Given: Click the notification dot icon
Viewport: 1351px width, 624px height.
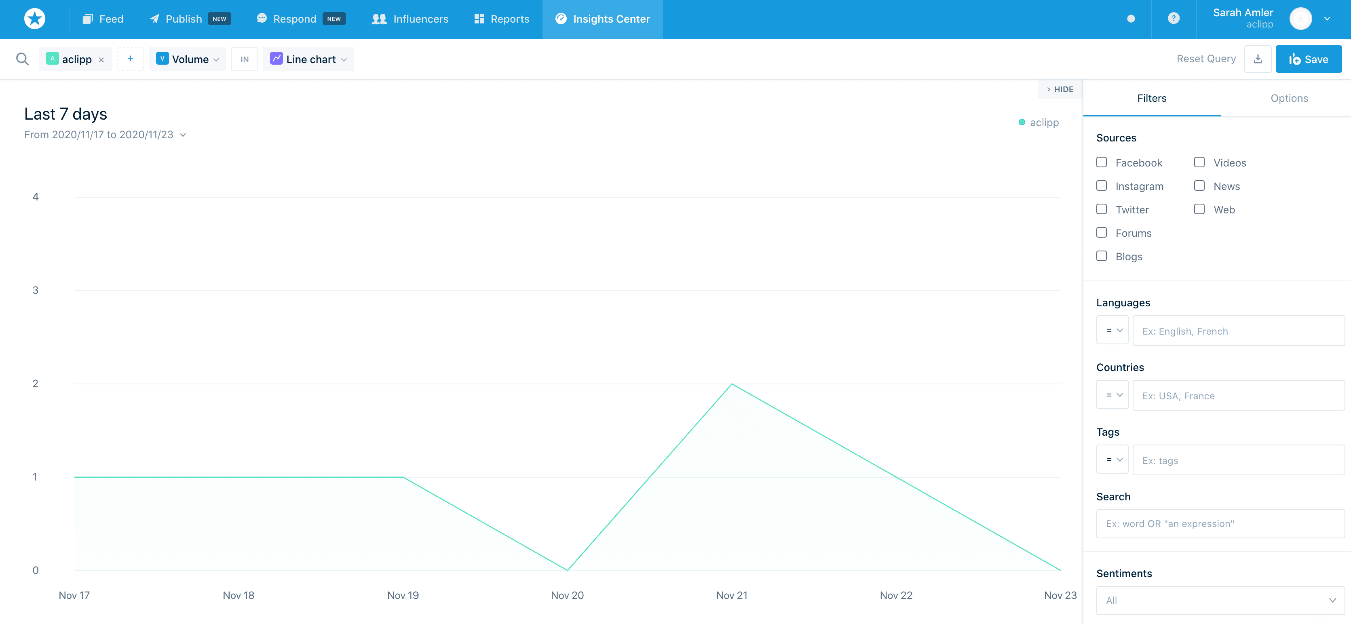Looking at the screenshot, I should click(1131, 19).
